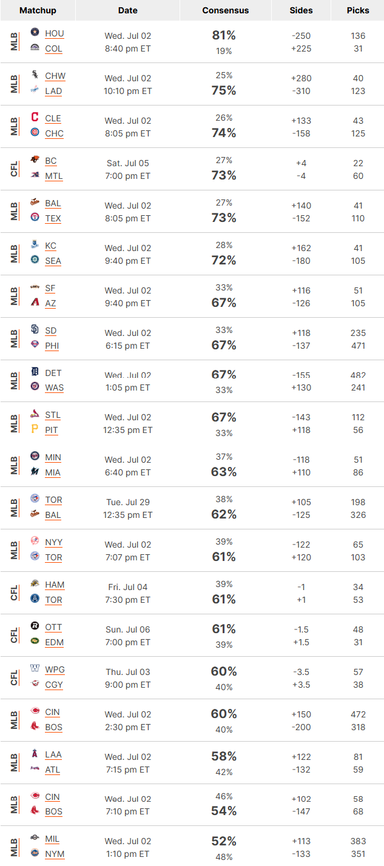Click the Pittsburgh Pirates P logo

35,429
